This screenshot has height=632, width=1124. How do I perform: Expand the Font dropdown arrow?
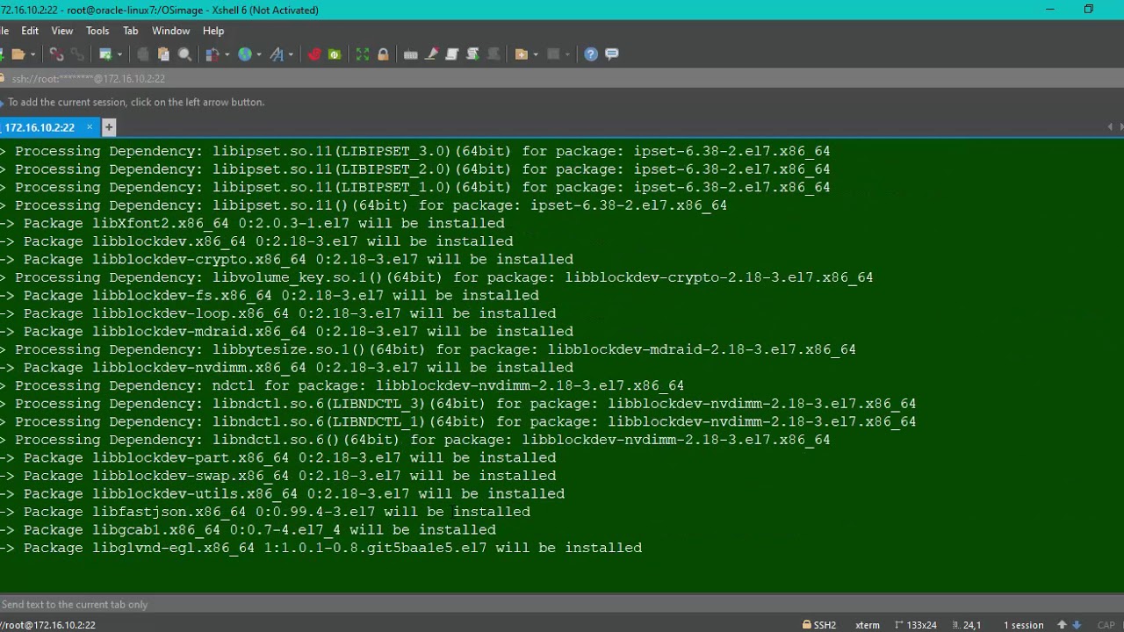(x=292, y=54)
